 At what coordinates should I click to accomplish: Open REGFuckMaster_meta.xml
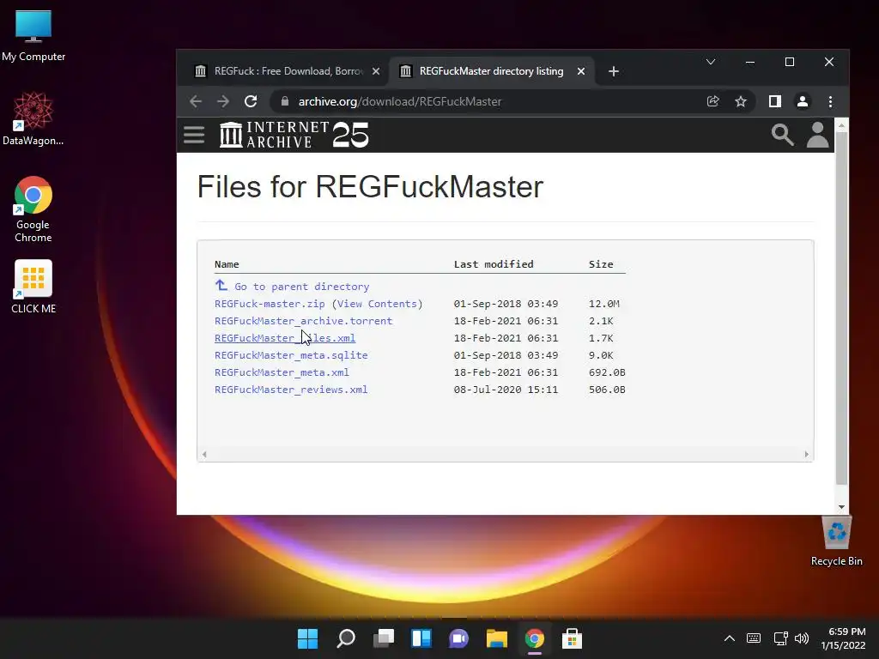[x=282, y=372]
